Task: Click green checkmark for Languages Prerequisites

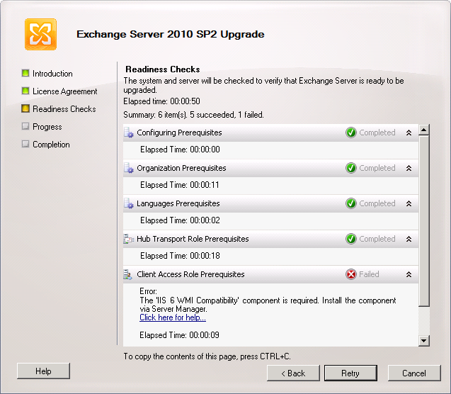Action: pos(351,203)
